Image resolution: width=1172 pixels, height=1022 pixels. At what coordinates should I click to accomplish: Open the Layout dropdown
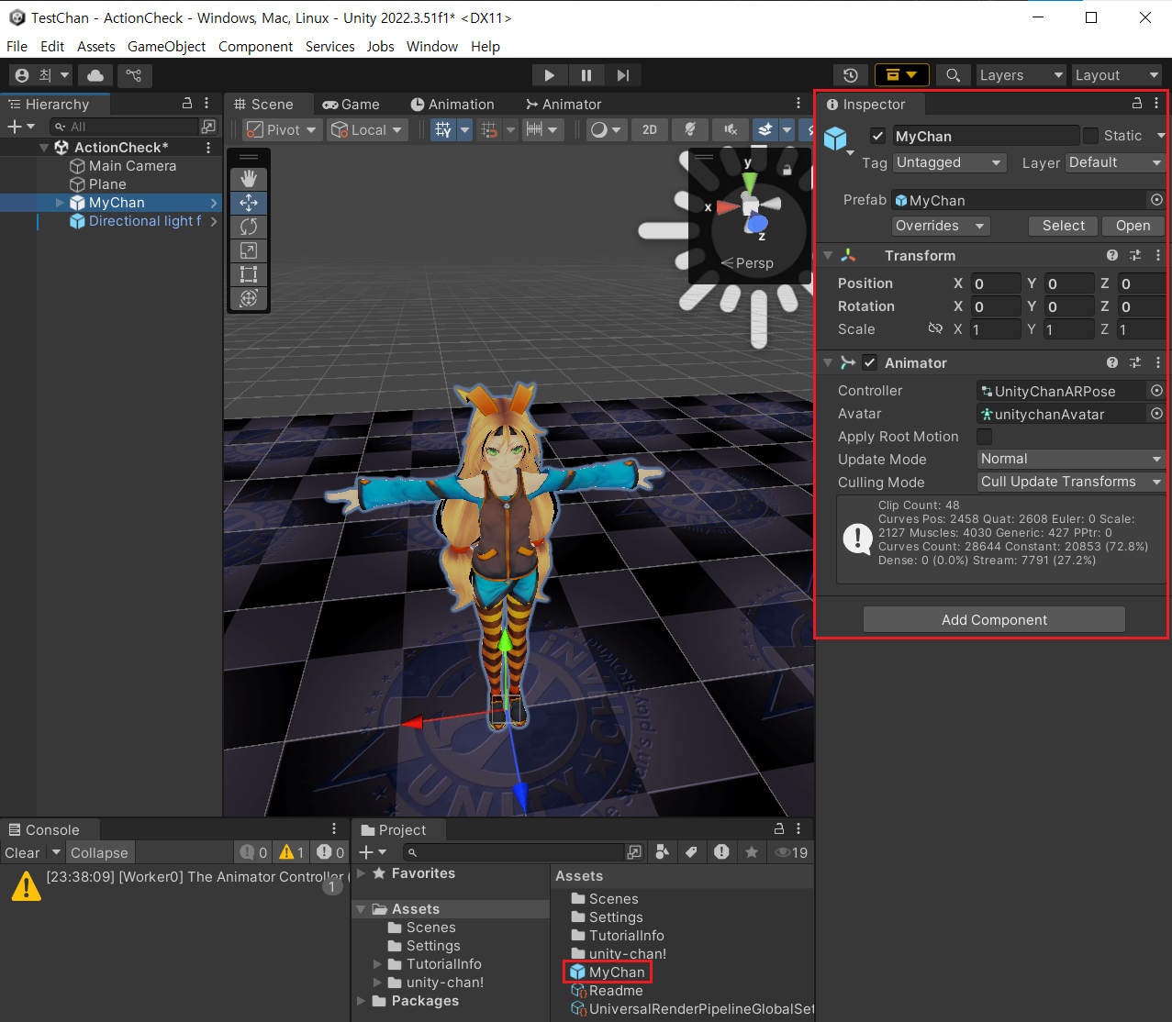(x=1116, y=75)
